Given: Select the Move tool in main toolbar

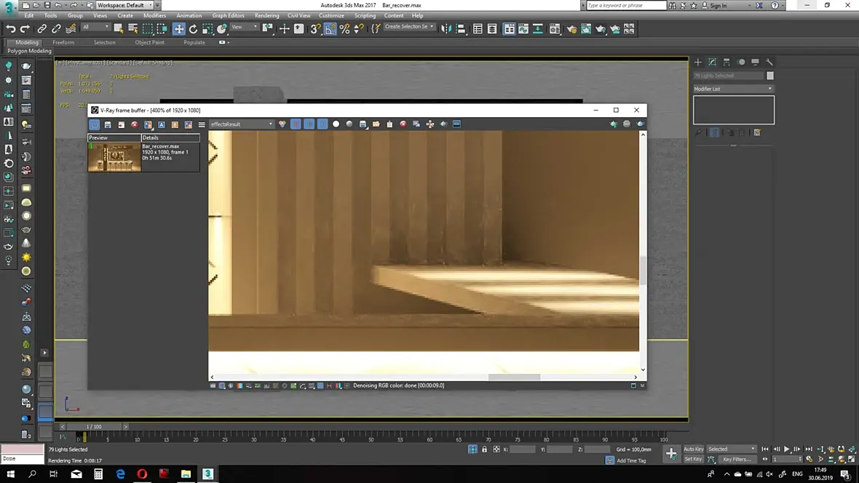Looking at the screenshot, I should click(x=178, y=29).
